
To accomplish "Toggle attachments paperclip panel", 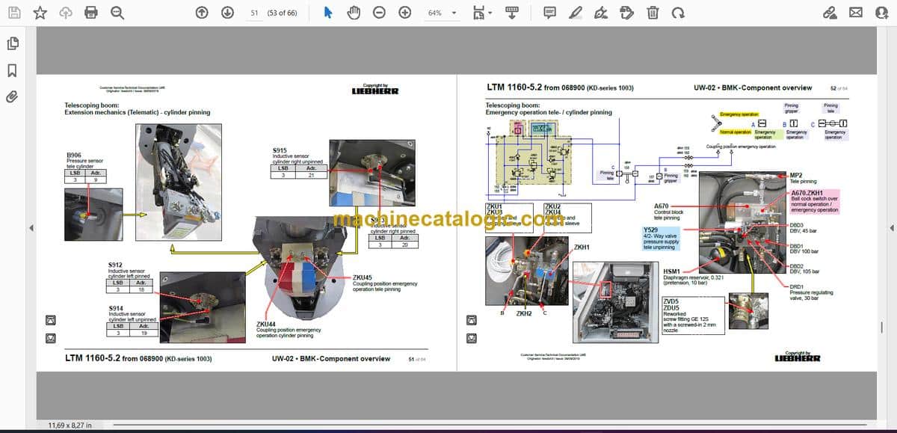I will [13, 96].
